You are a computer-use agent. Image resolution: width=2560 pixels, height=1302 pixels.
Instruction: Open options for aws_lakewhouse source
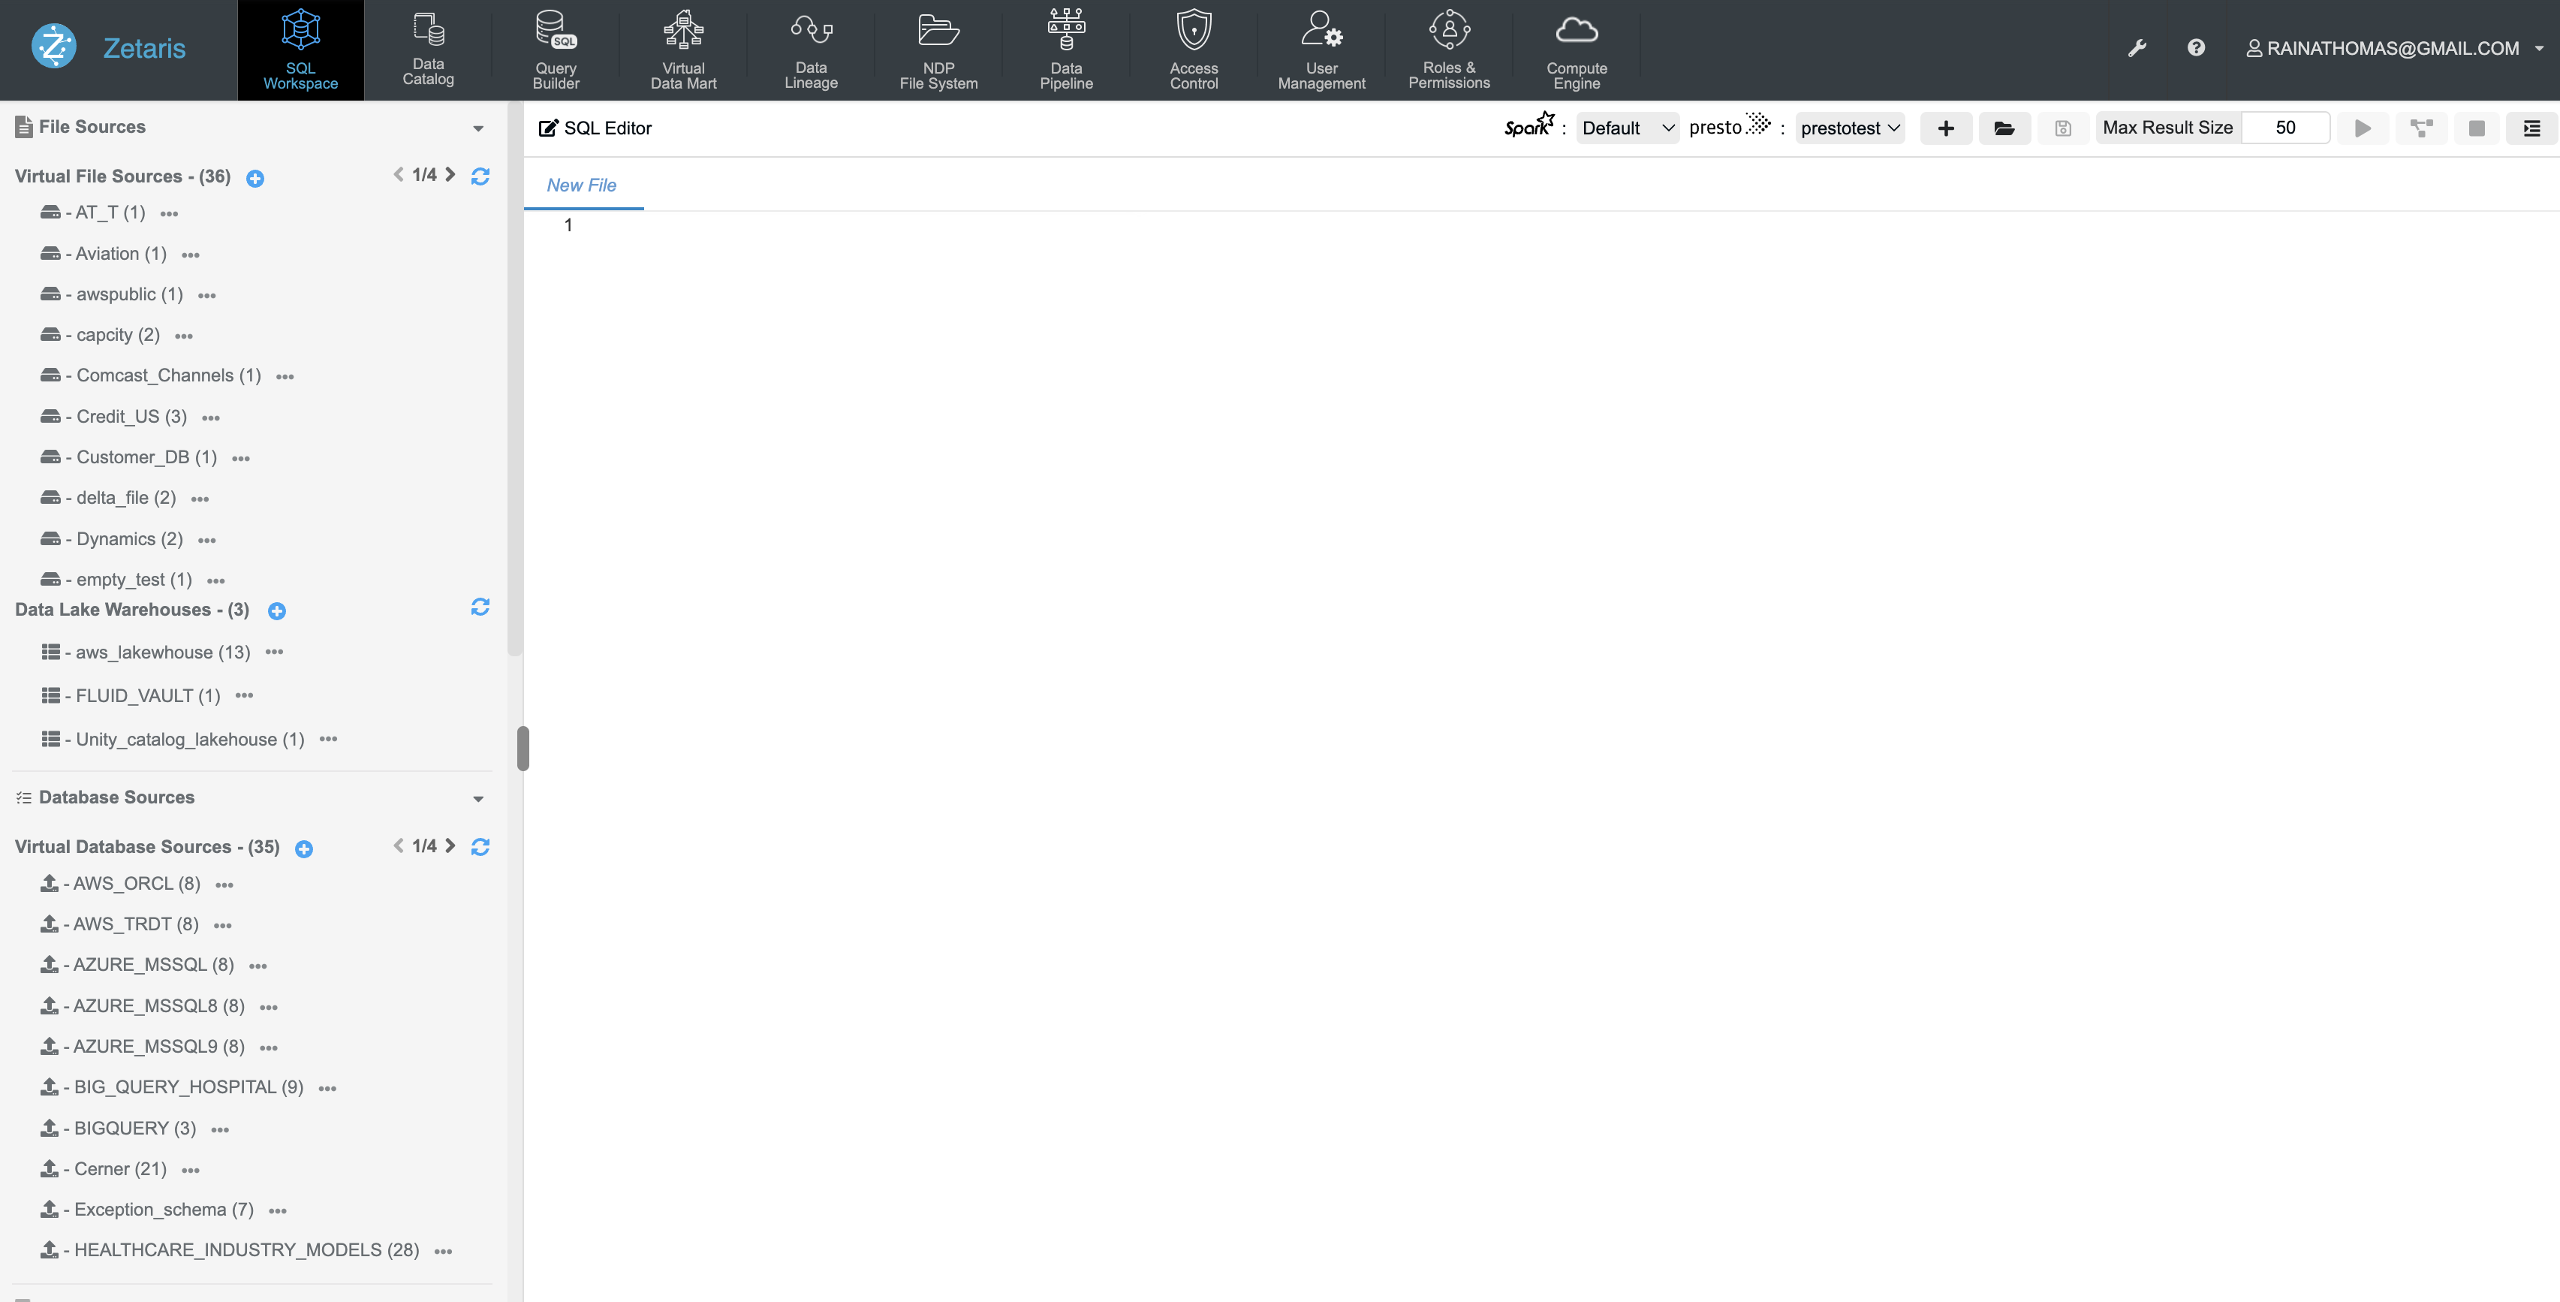pos(274,652)
